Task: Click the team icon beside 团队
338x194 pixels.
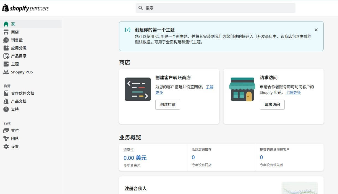Action: tap(6, 139)
